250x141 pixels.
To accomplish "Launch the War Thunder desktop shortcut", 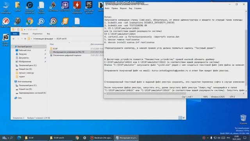I will [x=53, y=7].
